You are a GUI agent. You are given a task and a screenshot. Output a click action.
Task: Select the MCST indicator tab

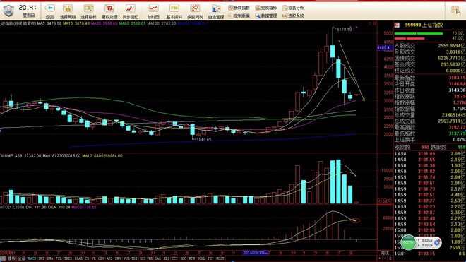coord(220,258)
